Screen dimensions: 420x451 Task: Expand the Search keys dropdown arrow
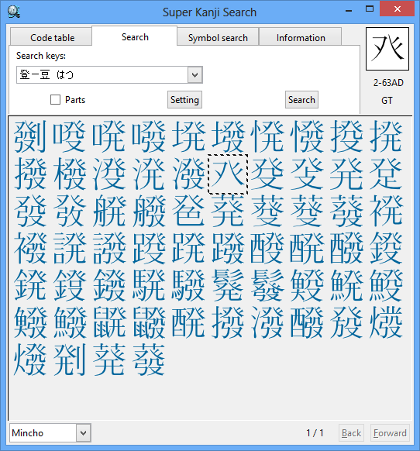coord(195,75)
